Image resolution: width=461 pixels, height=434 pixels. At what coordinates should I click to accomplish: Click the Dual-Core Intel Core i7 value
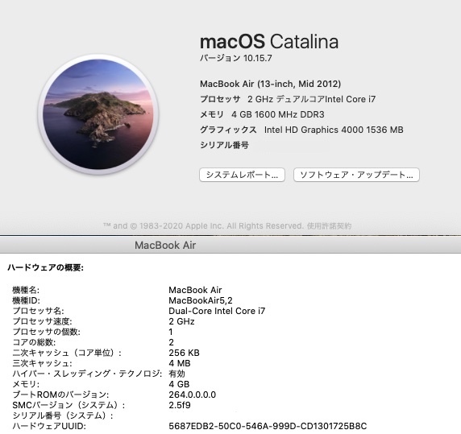pyautogui.click(x=217, y=311)
